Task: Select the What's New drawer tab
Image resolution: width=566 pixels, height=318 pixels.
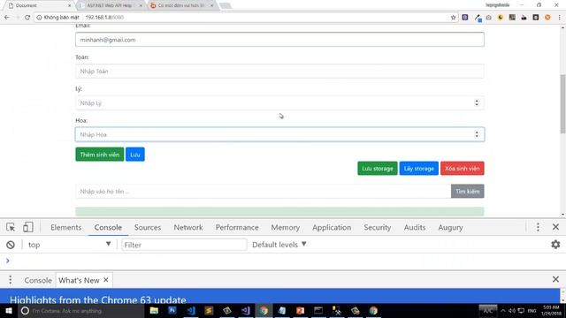Action: (79, 280)
